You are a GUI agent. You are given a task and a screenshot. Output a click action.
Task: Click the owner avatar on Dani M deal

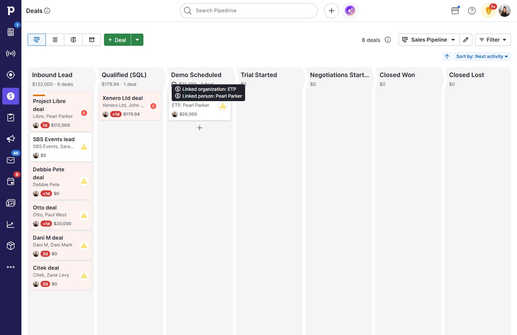(x=36, y=254)
